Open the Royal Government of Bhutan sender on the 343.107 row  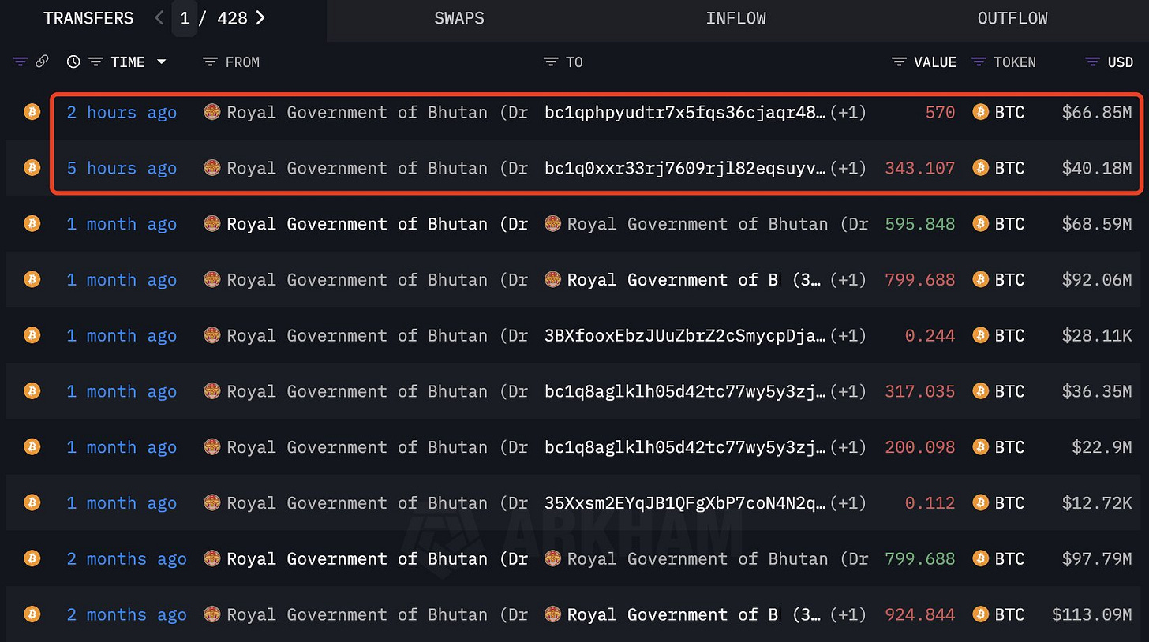(x=377, y=167)
